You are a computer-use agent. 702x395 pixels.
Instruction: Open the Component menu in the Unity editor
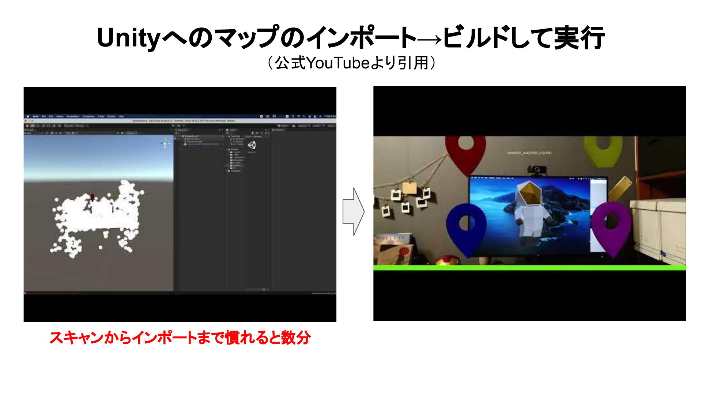click(88, 116)
